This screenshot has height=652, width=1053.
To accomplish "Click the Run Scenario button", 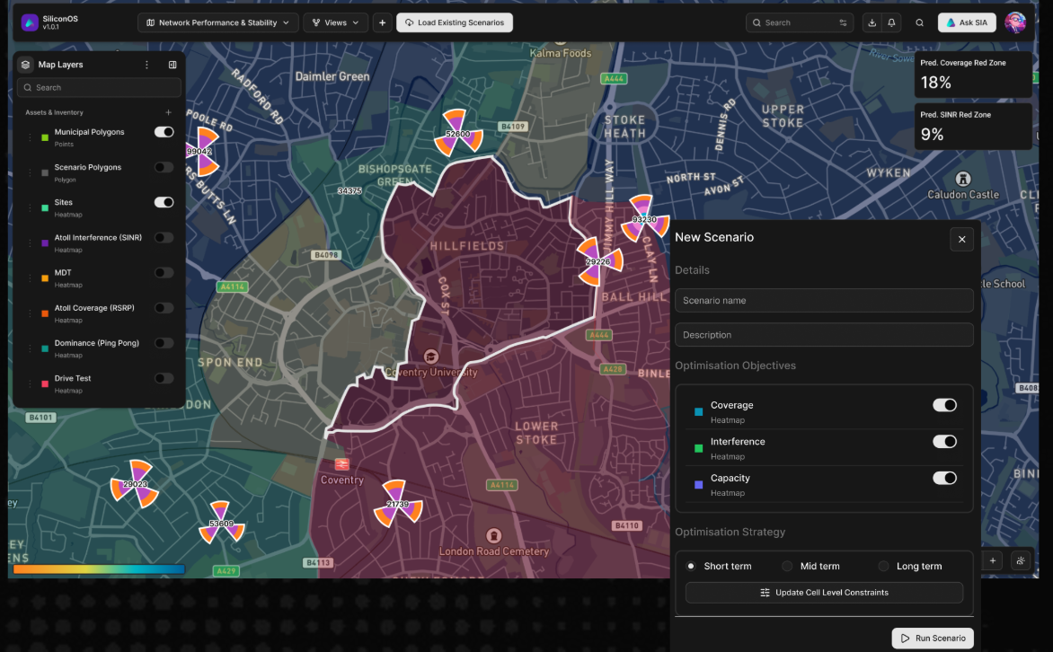I will 933,638.
